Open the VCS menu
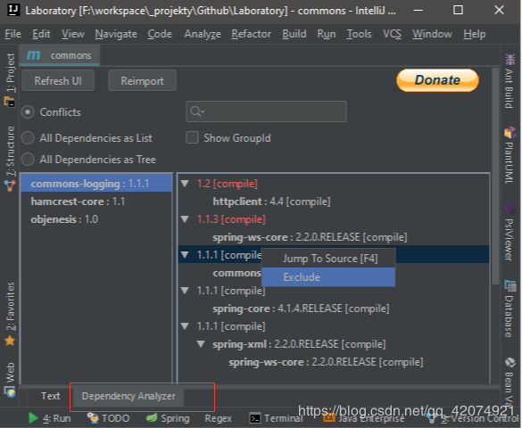Screen dimensions: 522x428 [x=392, y=34]
